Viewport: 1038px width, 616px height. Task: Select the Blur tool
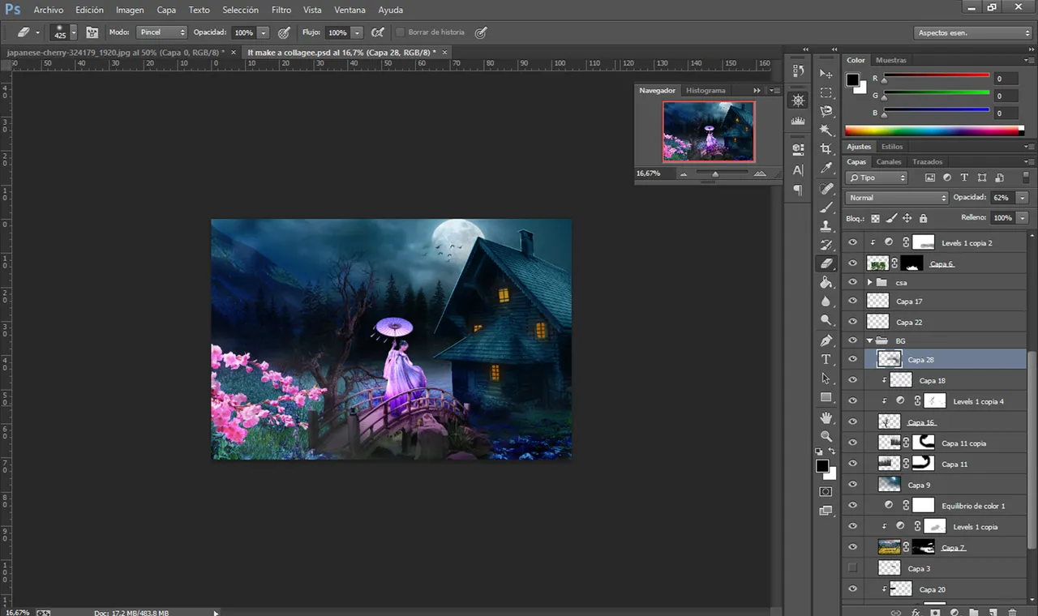pyautogui.click(x=826, y=302)
